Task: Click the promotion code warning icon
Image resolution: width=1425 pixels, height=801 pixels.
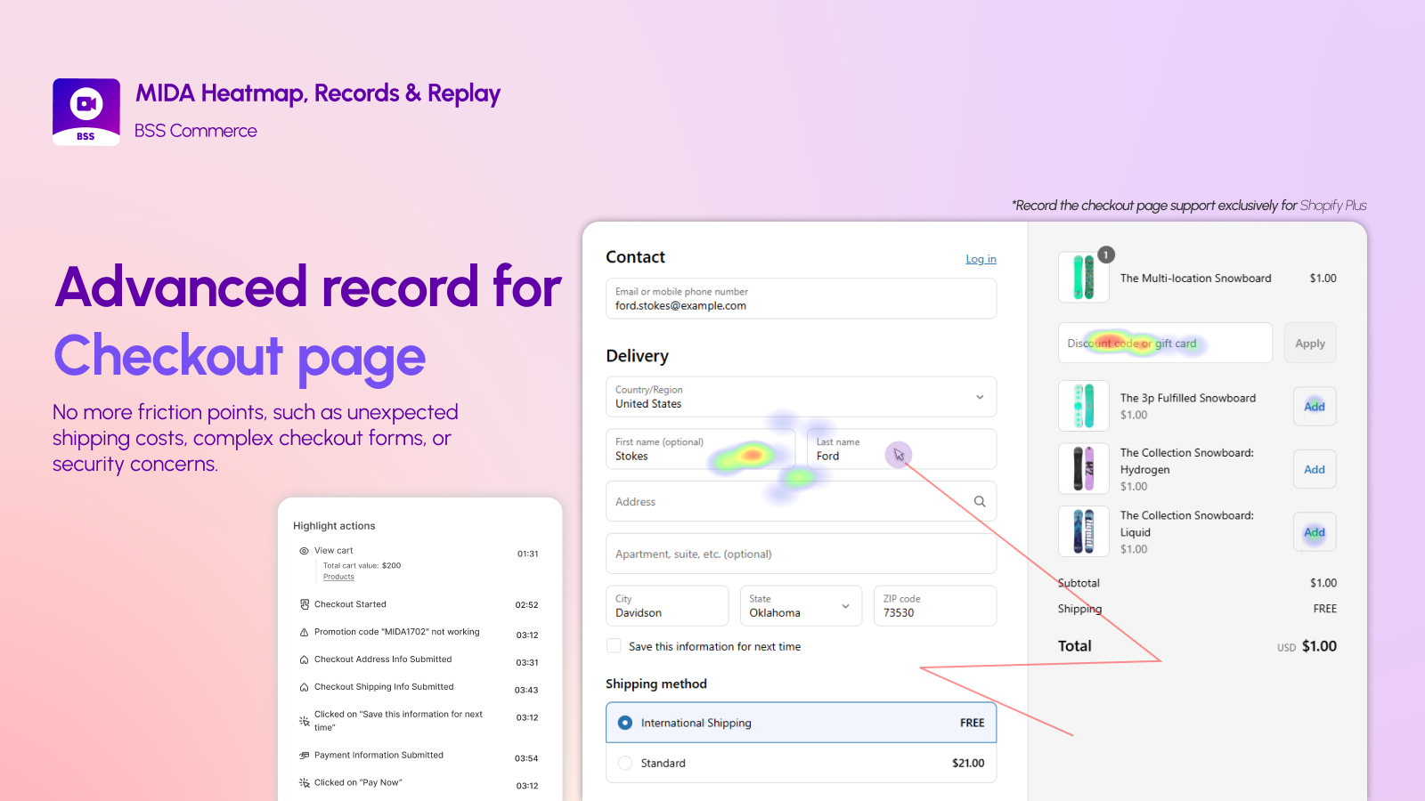Action: click(304, 632)
